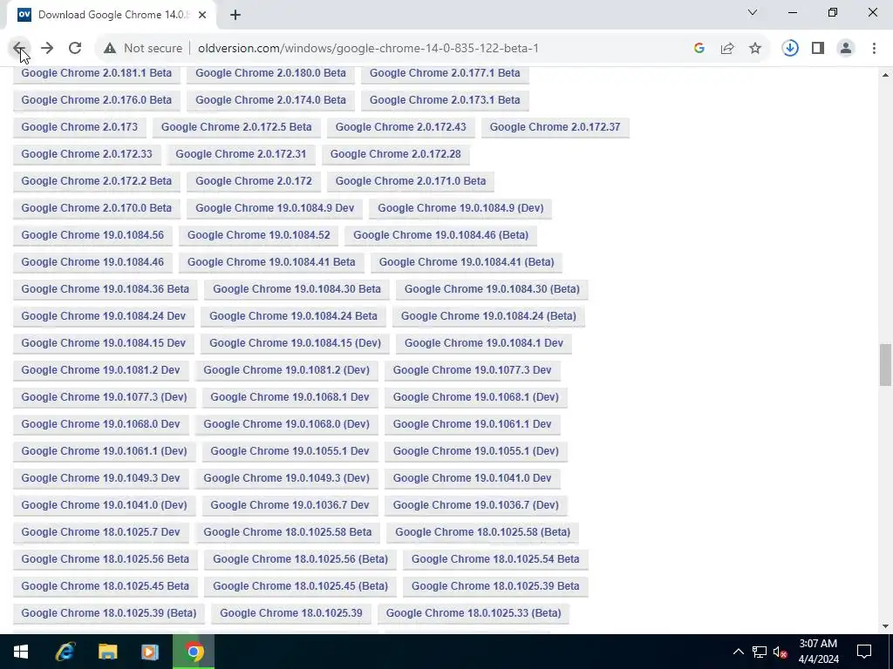893x669 pixels.
Task: Click Chrome icon in taskbar
Action: tap(194, 652)
